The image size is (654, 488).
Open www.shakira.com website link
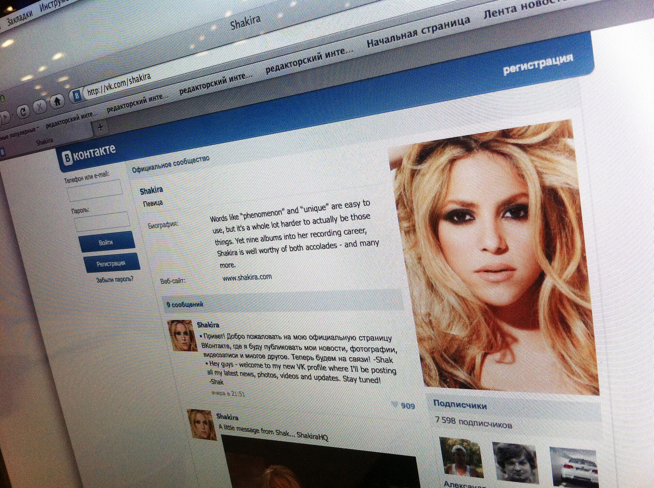click(x=247, y=277)
